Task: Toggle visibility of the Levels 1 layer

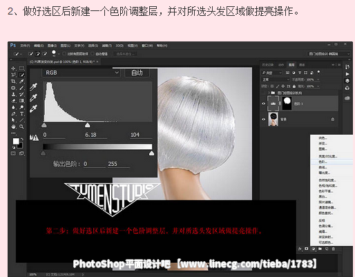Action: coord(264,104)
